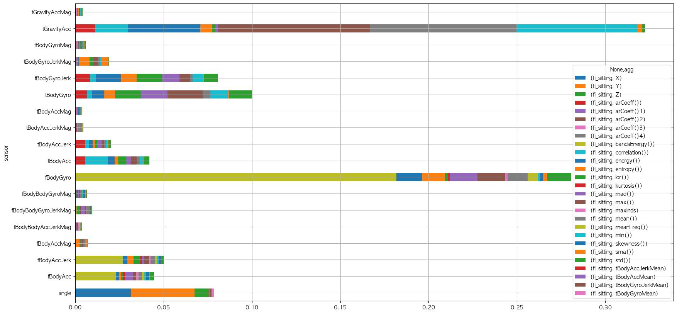Click the blue segment of the angle bar

103,293
